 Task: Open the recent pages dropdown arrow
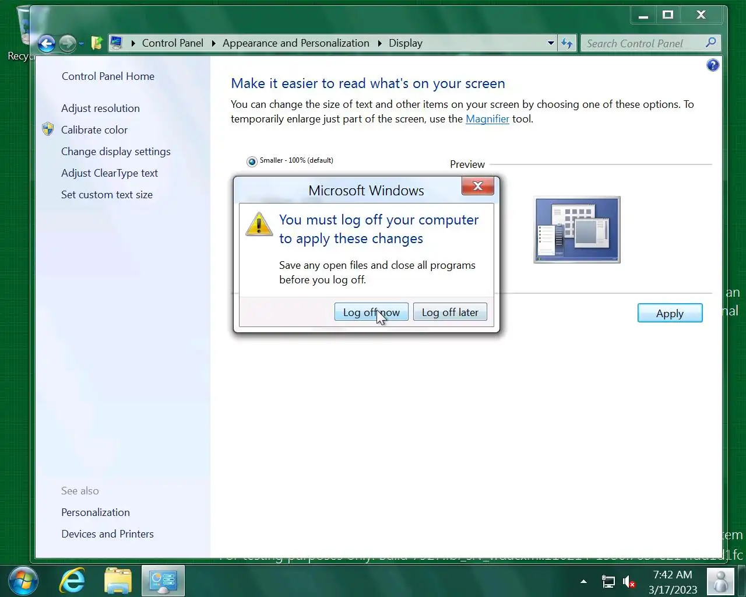tap(81, 44)
